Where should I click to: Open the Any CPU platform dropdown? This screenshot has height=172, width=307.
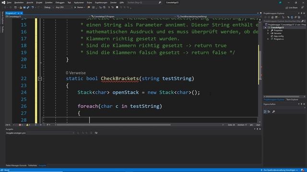[64, 8]
